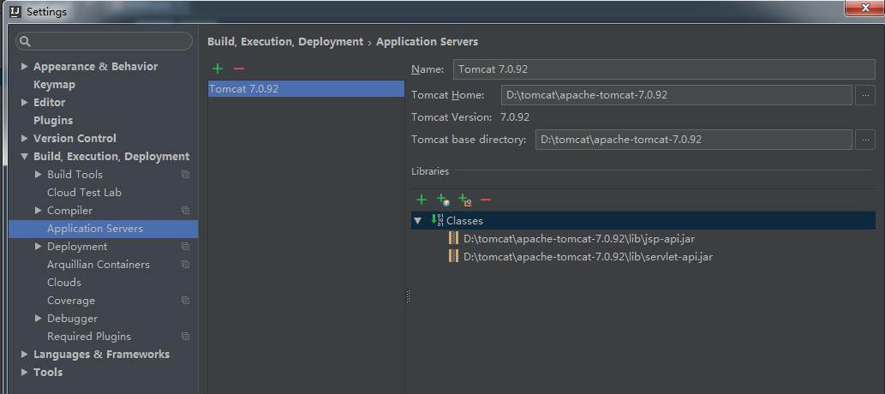Screen dimensions: 885x394
Task: Click the Libraries section label
Action: click(x=430, y=171)
